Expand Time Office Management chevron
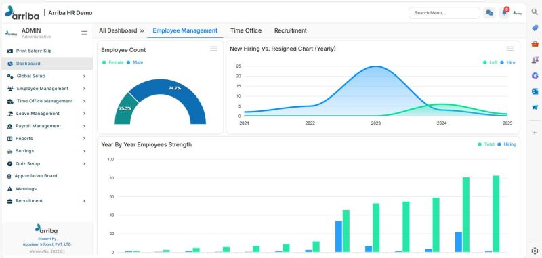 (x=84, y=101)
